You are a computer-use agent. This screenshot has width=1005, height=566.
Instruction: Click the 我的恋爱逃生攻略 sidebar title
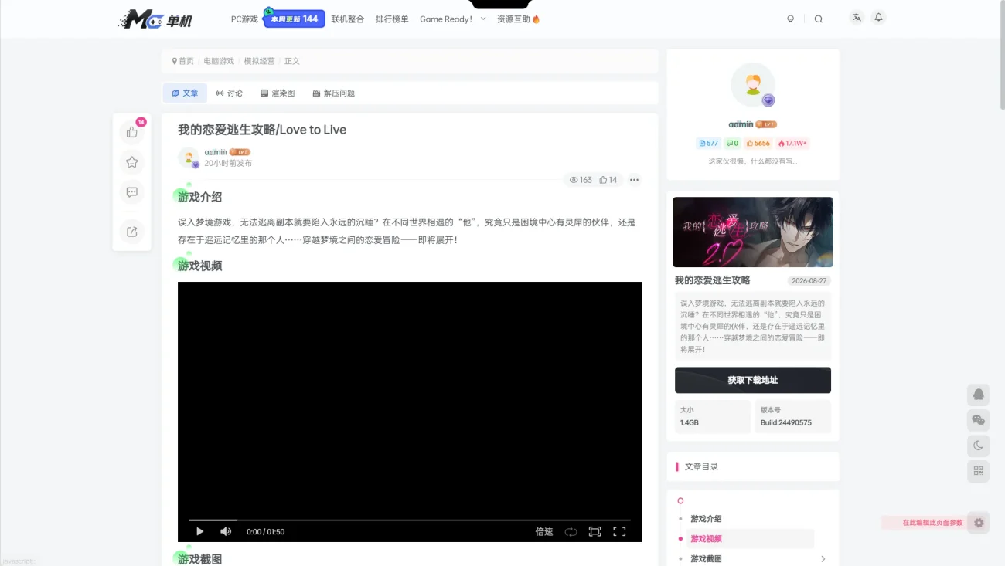point(712,280)
